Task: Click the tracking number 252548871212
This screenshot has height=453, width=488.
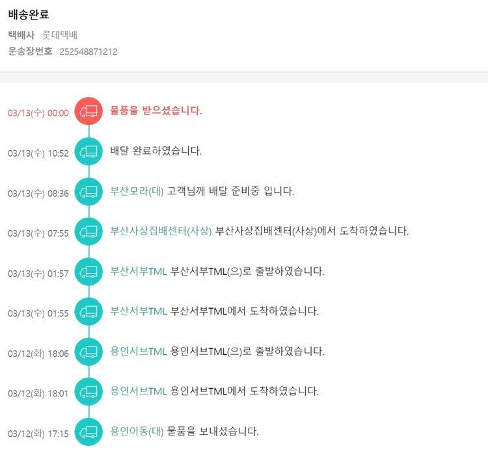Action: click(x=88, y=51)
